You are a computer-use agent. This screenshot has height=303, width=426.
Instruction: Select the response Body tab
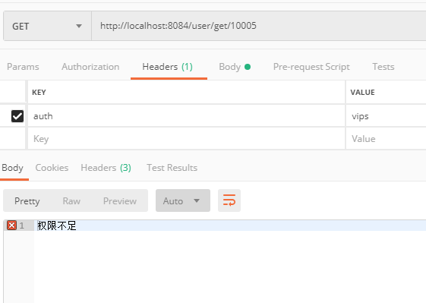click(x=12, y=168)
